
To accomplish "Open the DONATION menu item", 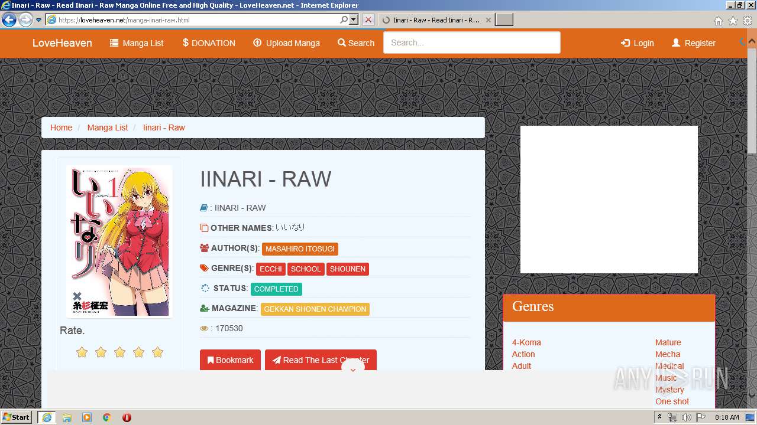I will pyautogui.click(x=209, y=43).
